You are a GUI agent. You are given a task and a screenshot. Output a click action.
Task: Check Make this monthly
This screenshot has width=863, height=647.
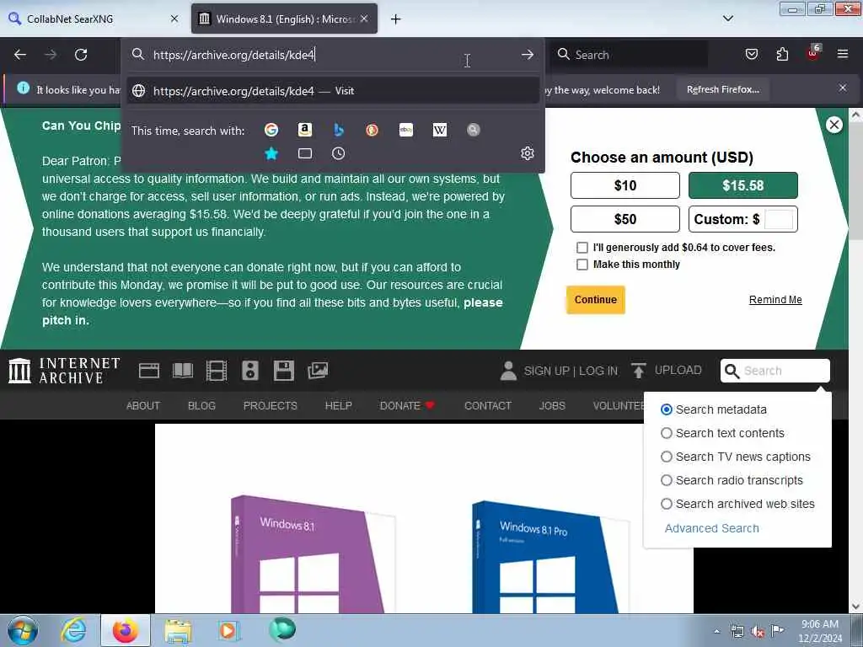[582, 265]
